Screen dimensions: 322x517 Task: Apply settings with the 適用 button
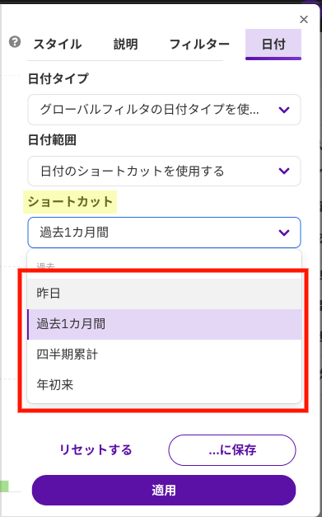click(164, 491)
